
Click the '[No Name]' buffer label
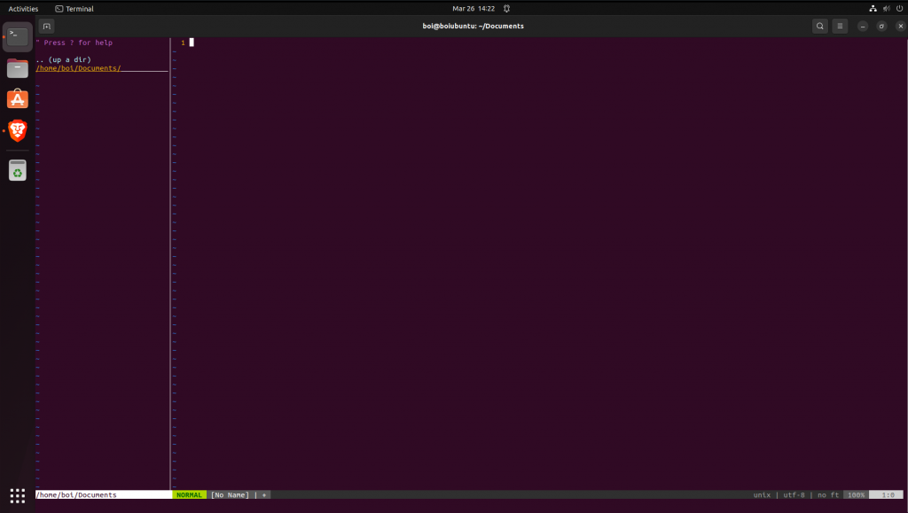tap(230, 494)
